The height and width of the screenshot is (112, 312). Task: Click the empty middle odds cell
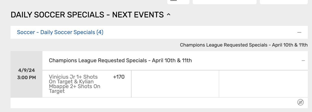(175, 84)
